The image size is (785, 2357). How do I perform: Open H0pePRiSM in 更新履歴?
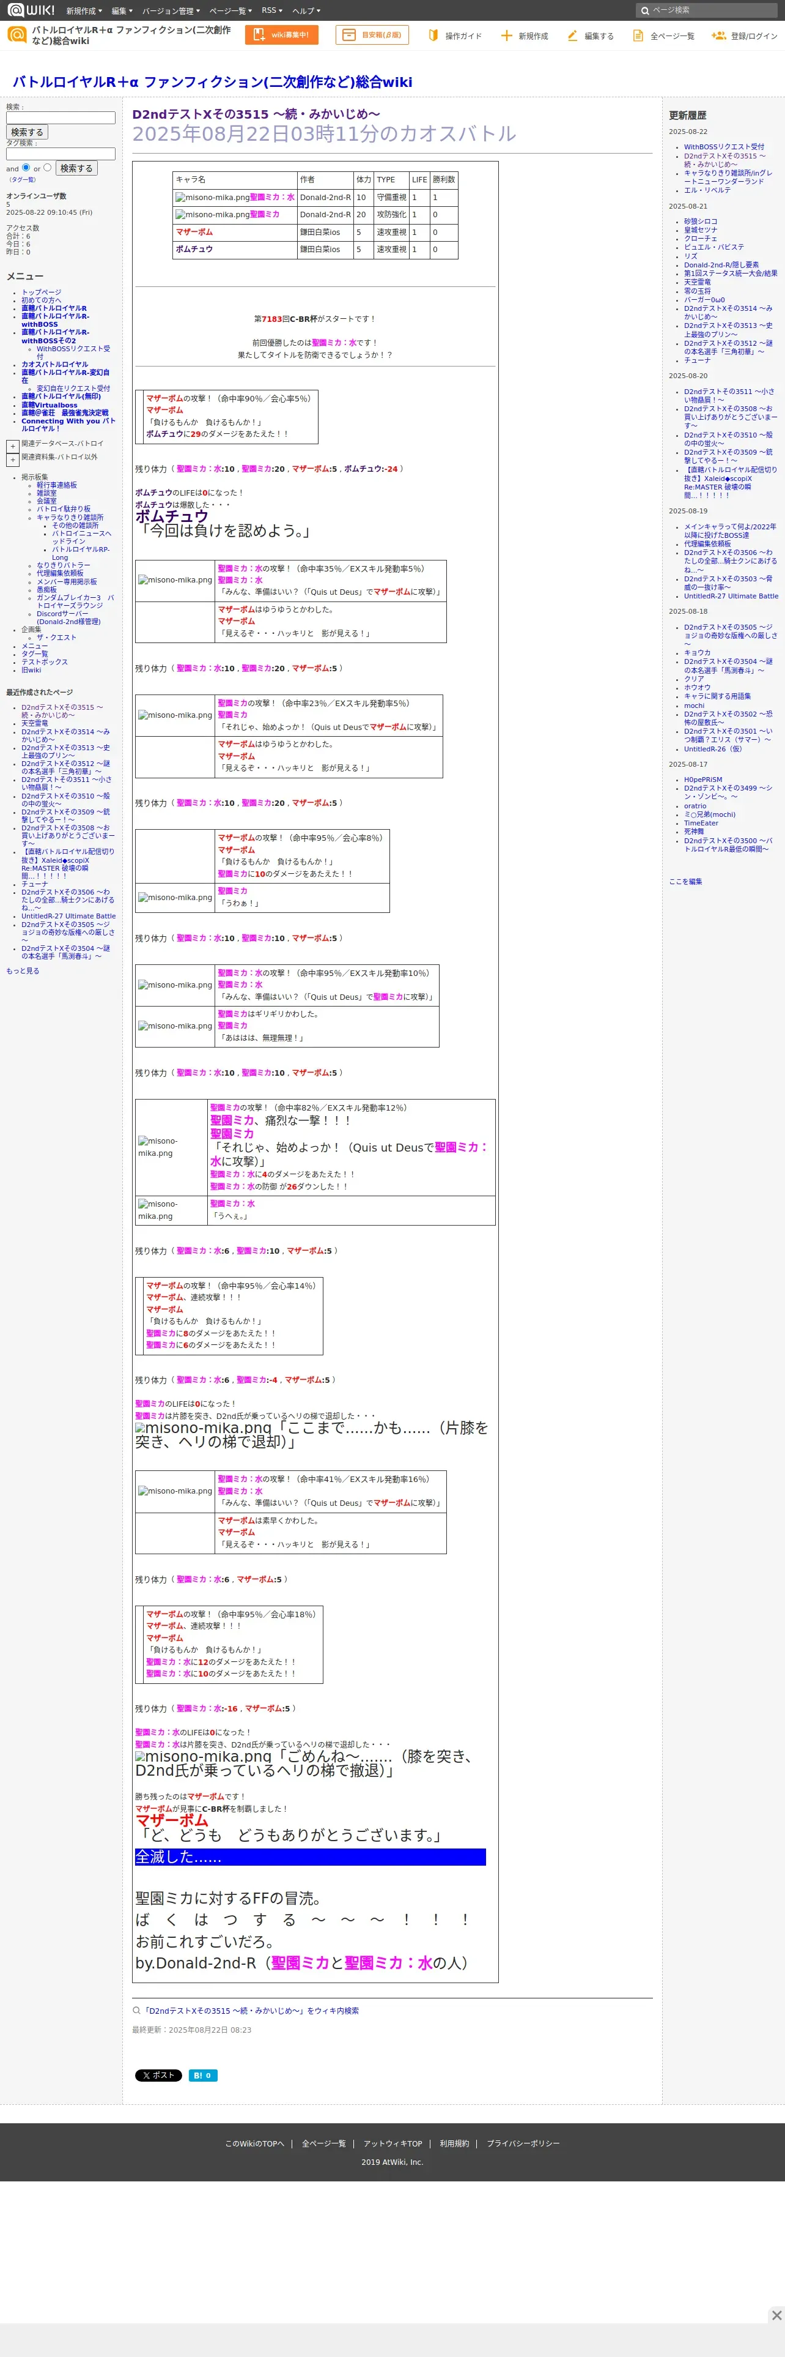702,780
